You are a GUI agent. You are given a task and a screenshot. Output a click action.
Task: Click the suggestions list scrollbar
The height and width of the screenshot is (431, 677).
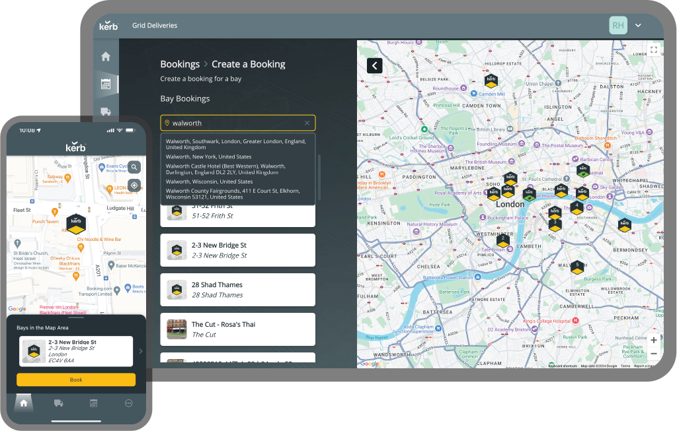pyautogui.click(x=319, y=177)
